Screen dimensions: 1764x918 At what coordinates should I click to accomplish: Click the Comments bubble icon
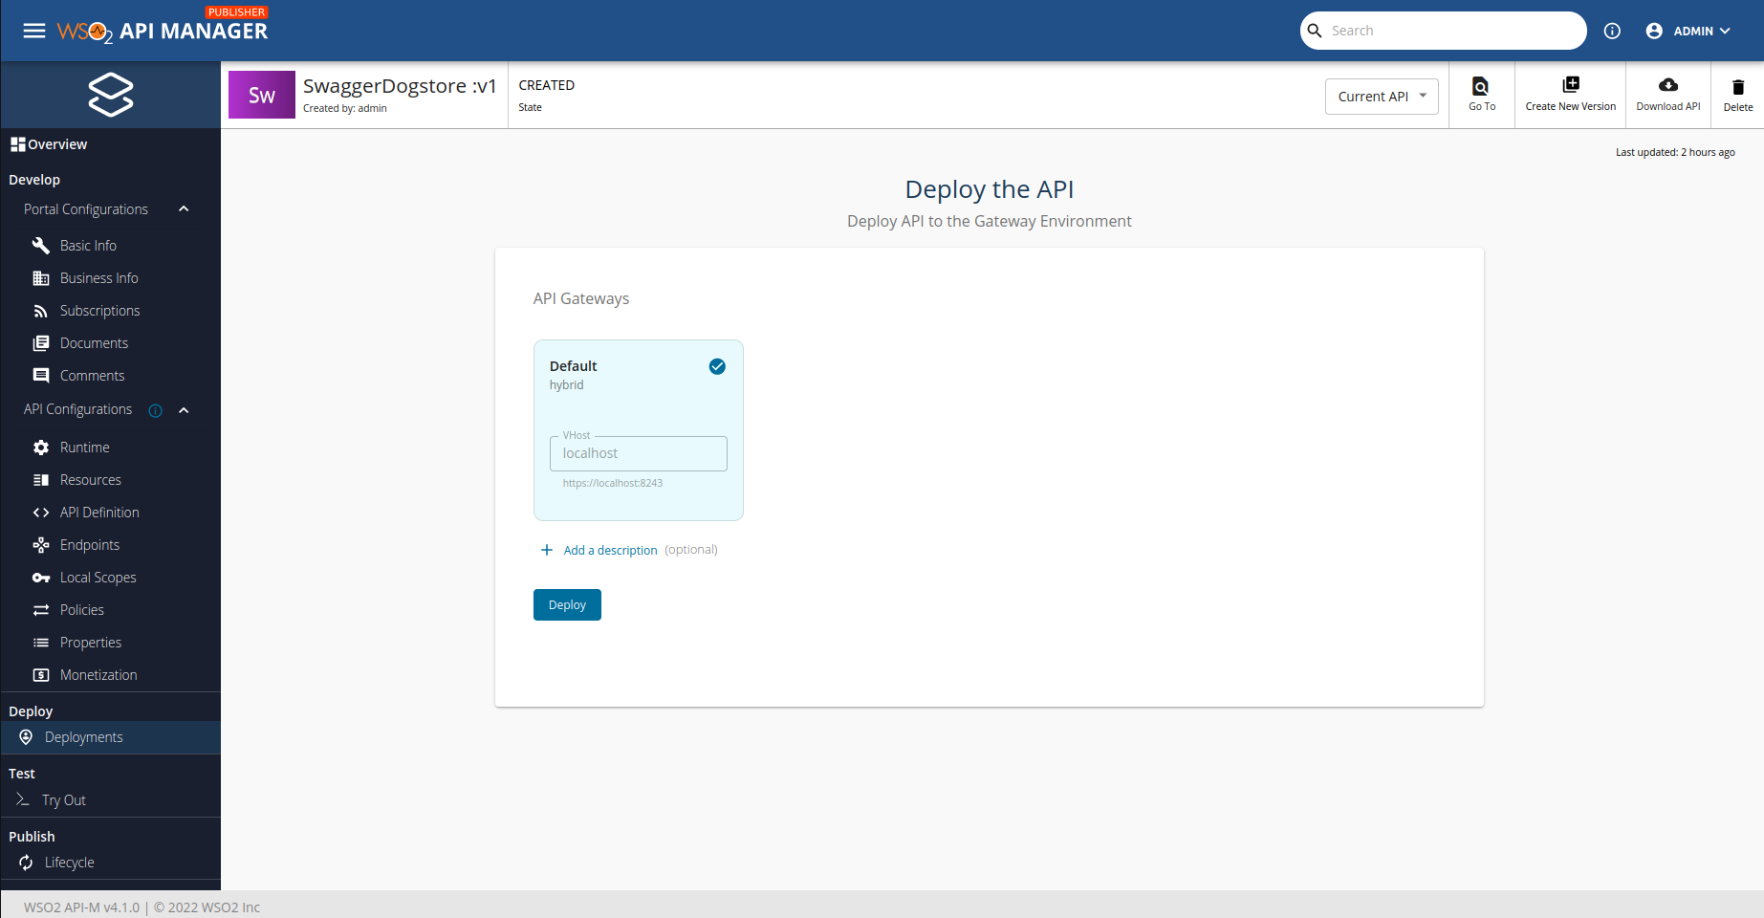(x=41, y=376)
